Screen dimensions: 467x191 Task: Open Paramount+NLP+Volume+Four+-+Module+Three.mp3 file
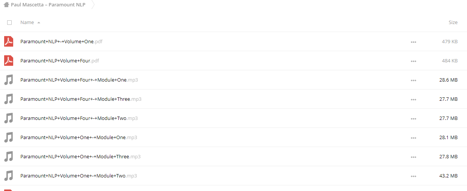coord(81,99)
